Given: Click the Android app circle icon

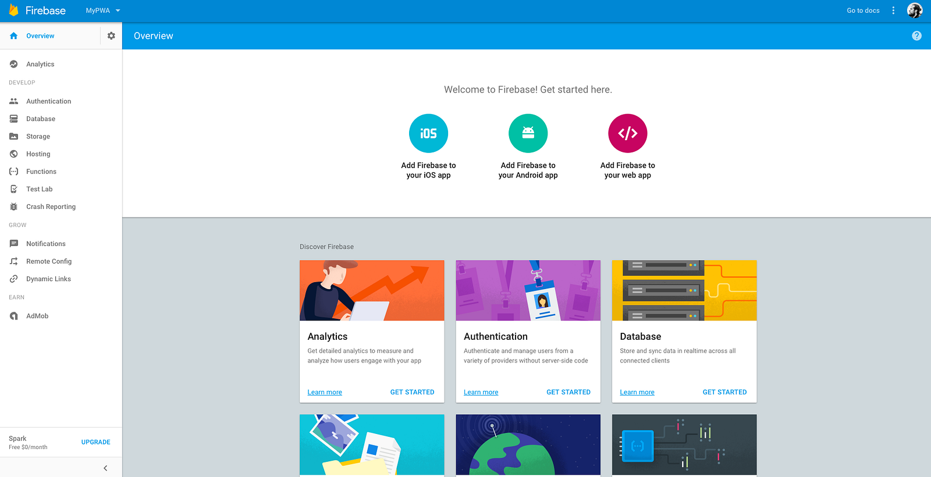Looking at the screenshot, I should click(x=528, y=133).
